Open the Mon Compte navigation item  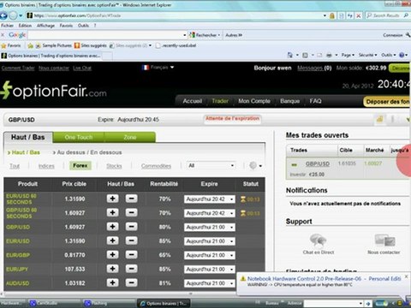coord(254,101)
